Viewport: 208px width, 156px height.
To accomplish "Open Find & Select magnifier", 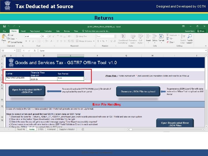I will tap(190, 39).
